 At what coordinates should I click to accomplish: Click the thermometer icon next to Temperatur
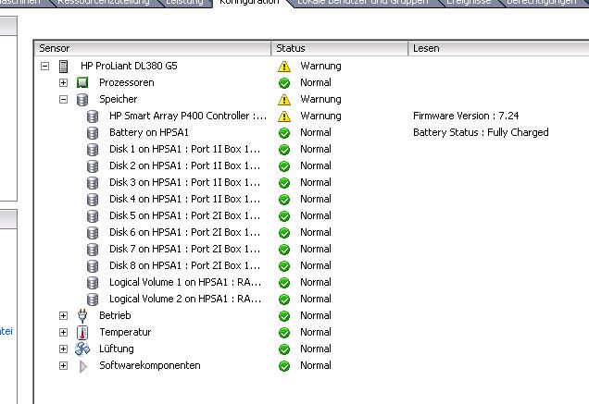tap(82, 333)
